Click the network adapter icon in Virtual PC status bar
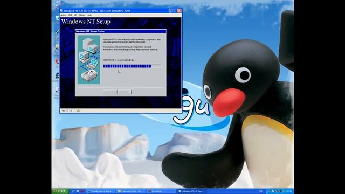This screenshot has height=194, width=345. pos(78,110)
